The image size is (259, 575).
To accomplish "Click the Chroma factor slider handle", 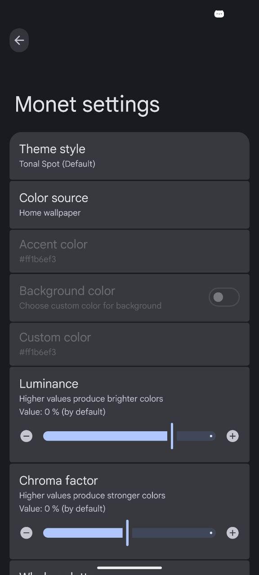I will pos(127,533).
